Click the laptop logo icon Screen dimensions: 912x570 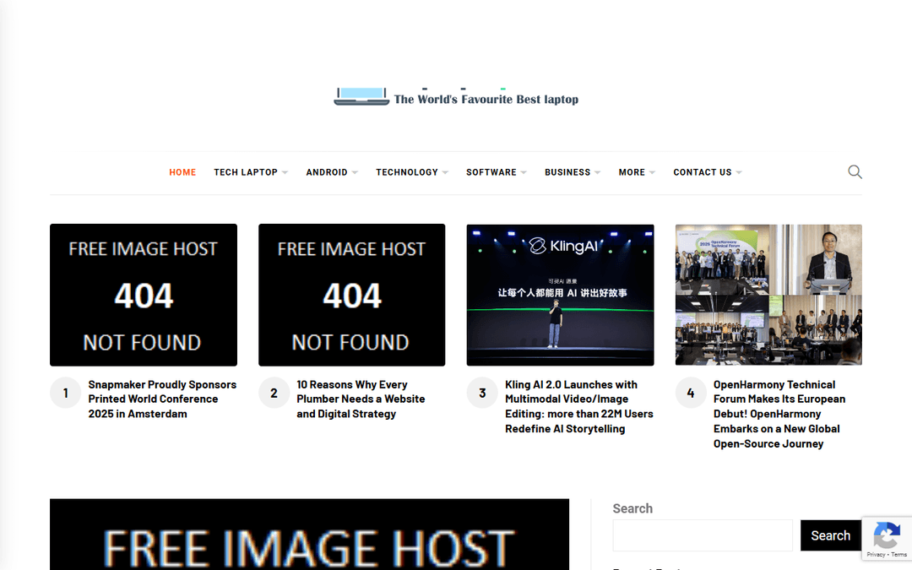click(x=361, y=96)
